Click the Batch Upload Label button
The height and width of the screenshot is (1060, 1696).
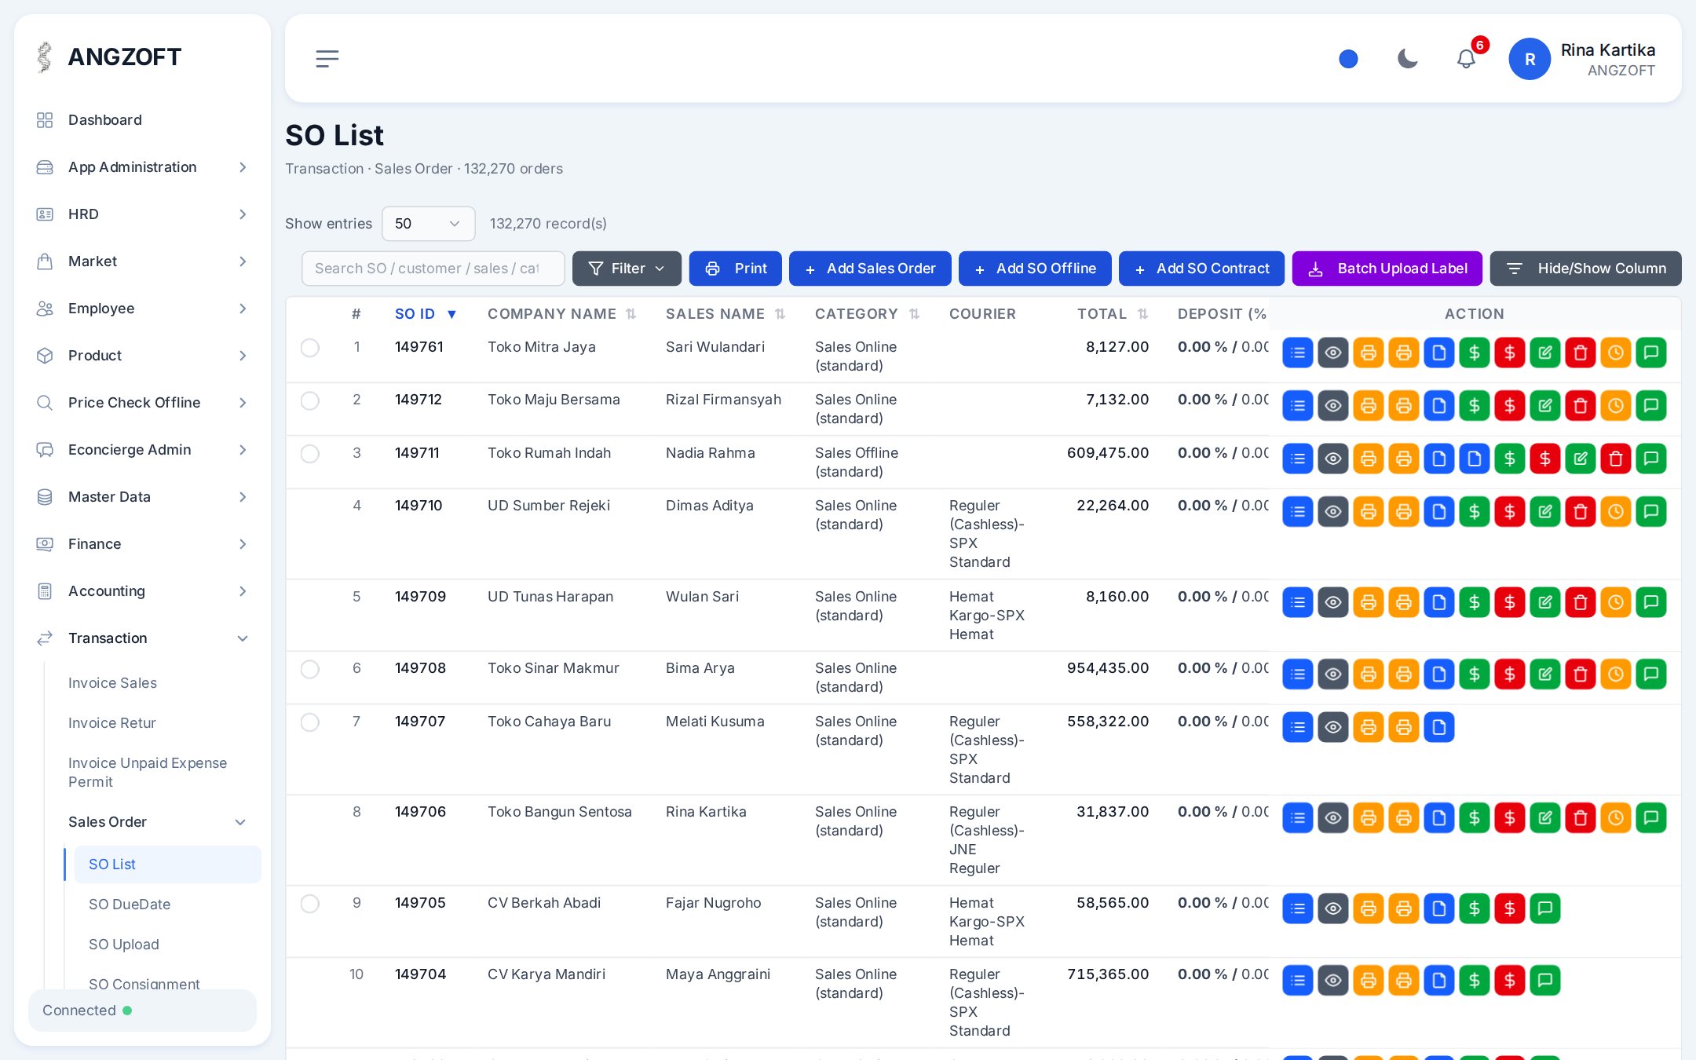[x=1387, y=269]
